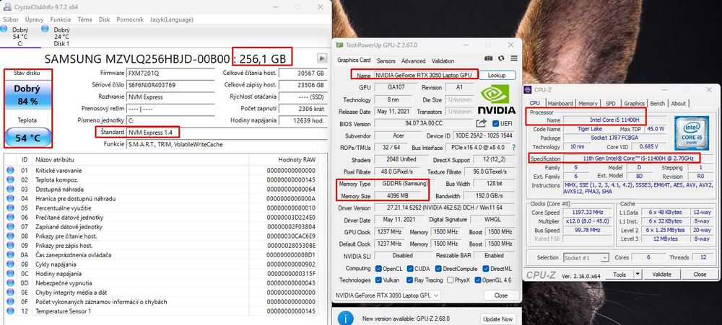Select the C: disk status orb

coord(4,30)
